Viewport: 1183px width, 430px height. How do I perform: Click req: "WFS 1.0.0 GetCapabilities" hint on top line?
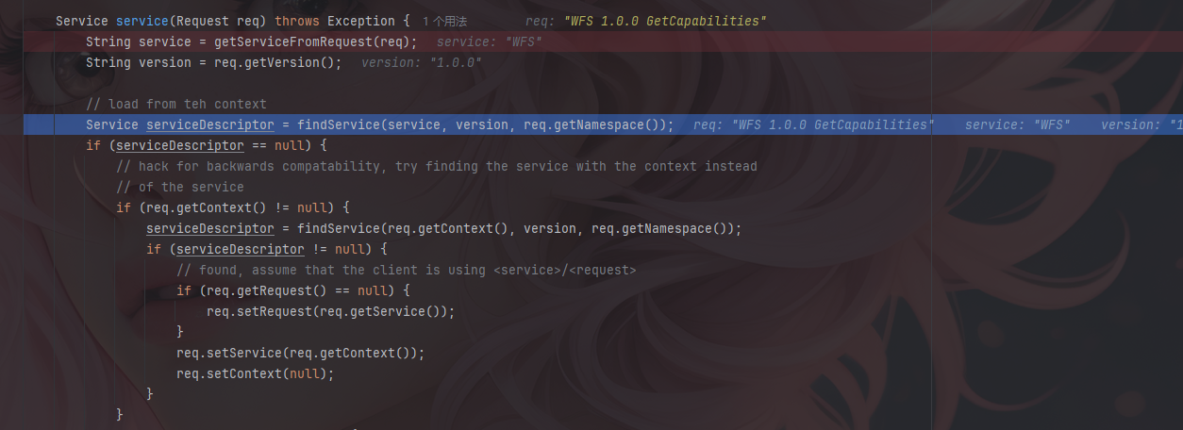pyautogui.click(x=646, y=21)
